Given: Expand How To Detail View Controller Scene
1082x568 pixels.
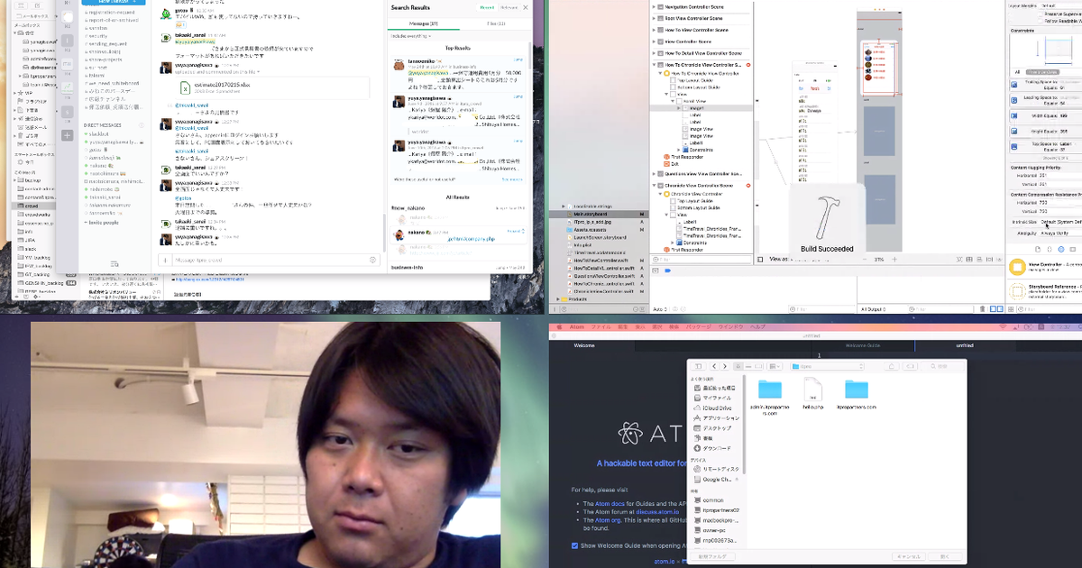Looking at the screenshot, I should tap(655, 53).
